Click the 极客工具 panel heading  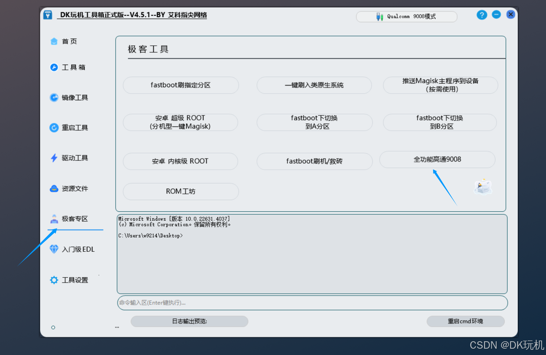pyautogui.click(x=148, y=49)
